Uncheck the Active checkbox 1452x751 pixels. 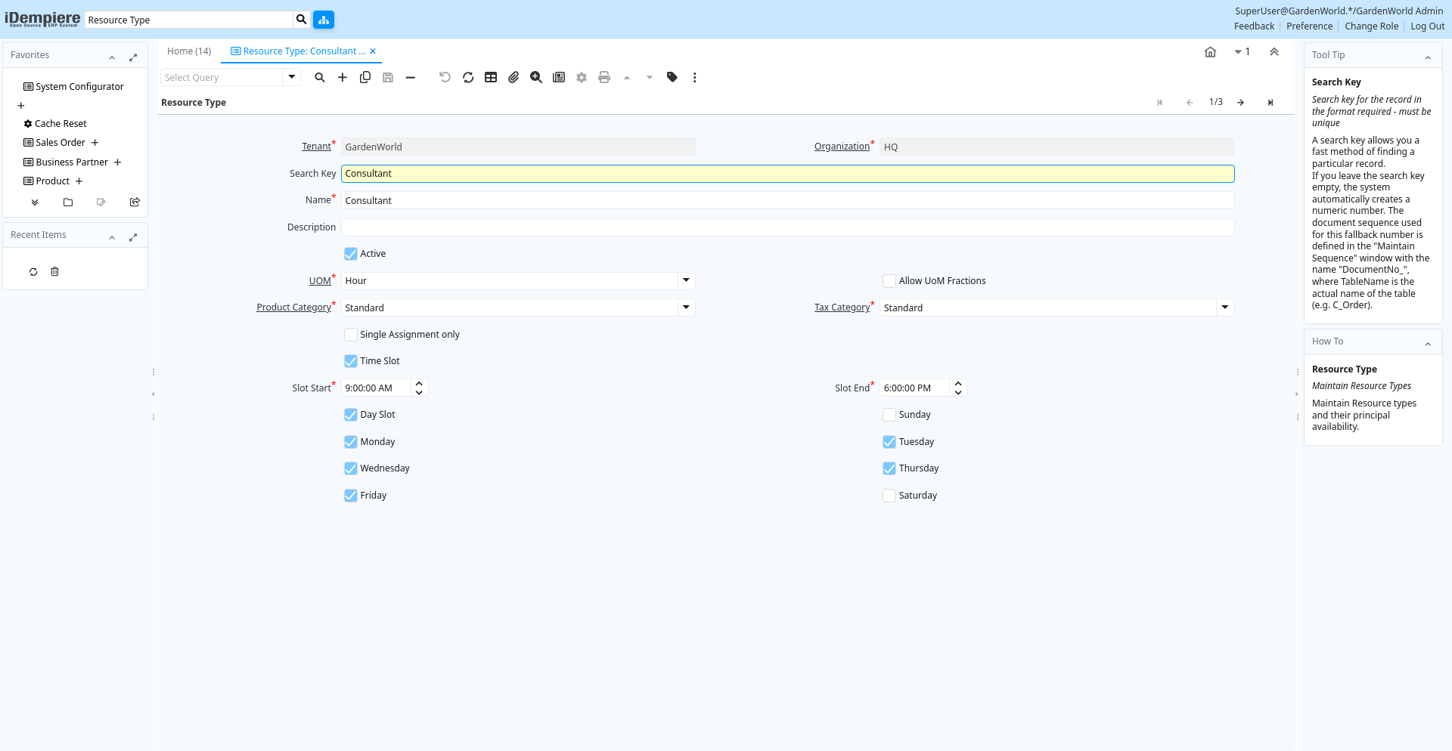pos(351,254)
